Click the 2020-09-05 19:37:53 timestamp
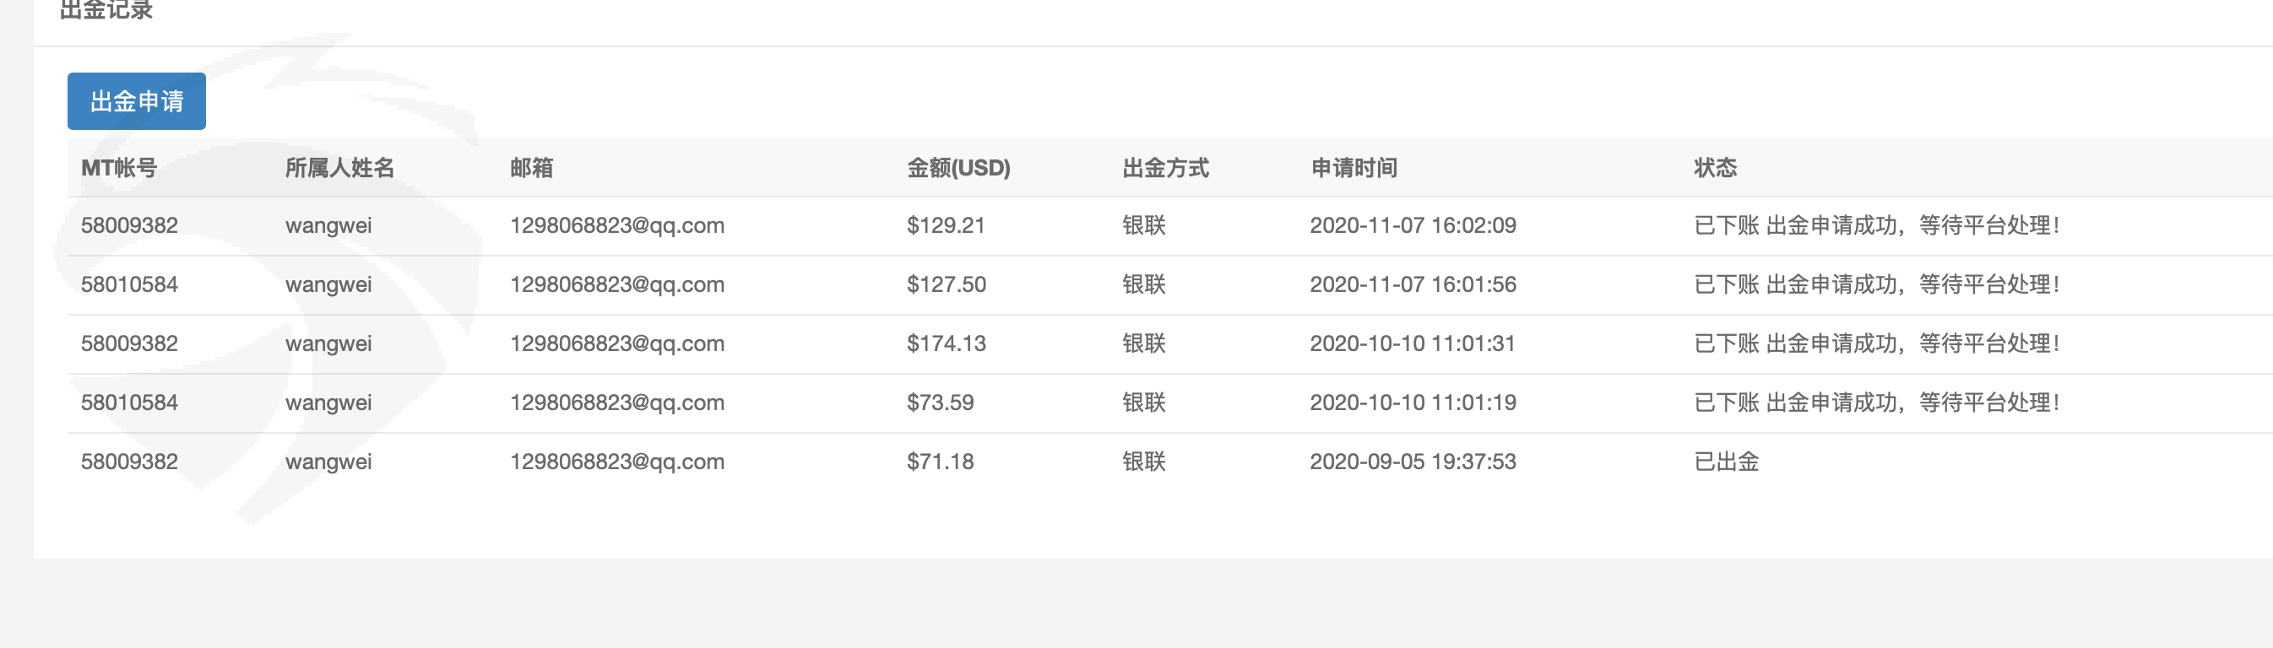This screenshot has width=2273, height=648. (x=1412, y=462)
